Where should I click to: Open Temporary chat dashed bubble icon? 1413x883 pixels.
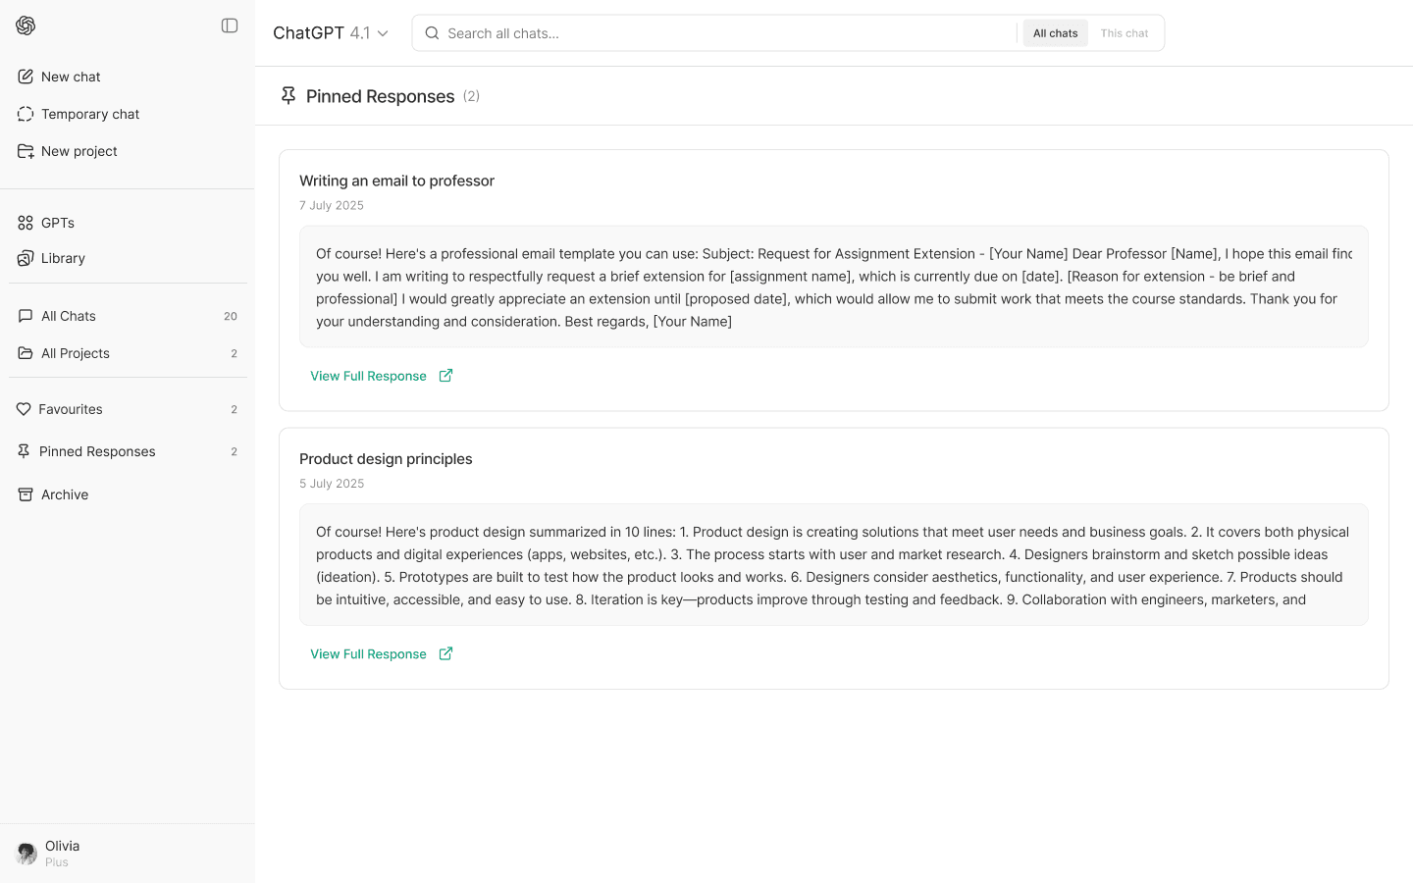(x=26, y=114)
